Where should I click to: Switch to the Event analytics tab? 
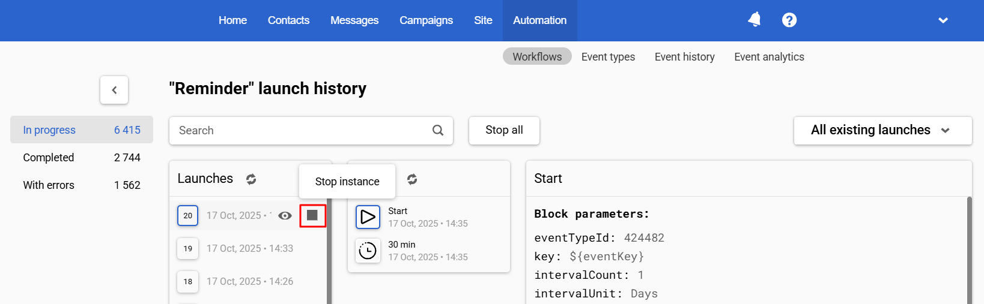tap(769, 56)
